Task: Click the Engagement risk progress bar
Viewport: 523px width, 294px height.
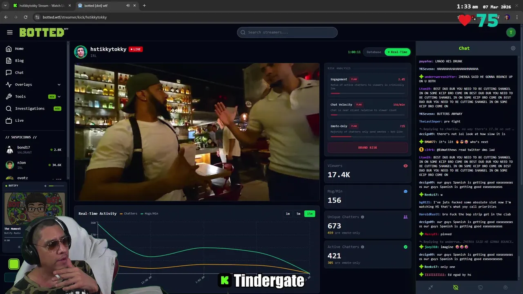Action: [x=367, y=93]
